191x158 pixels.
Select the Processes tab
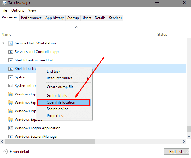click(x=10, y=17)
